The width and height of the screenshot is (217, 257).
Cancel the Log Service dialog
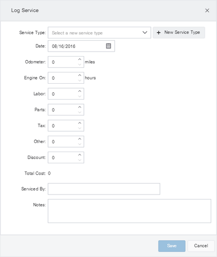(x=201, y=246)
